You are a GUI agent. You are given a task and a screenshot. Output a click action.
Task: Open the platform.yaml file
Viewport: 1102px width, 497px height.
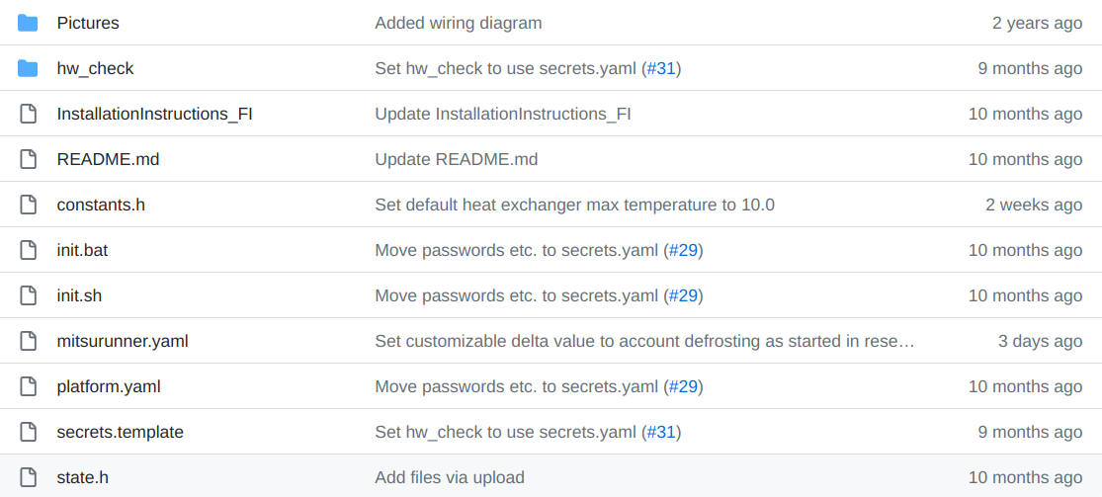pos(109,386)
